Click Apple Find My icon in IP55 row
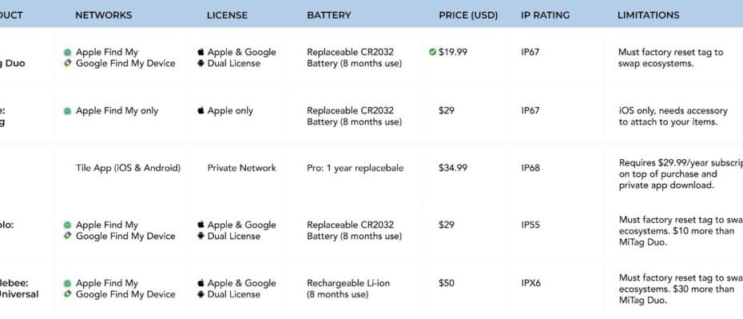743x319 pixels. coord(67,225)
